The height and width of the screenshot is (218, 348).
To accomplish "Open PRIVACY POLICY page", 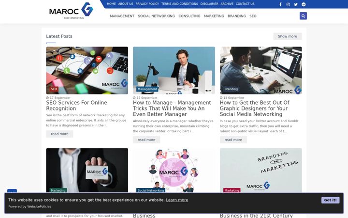I will (x=147, y=4).
